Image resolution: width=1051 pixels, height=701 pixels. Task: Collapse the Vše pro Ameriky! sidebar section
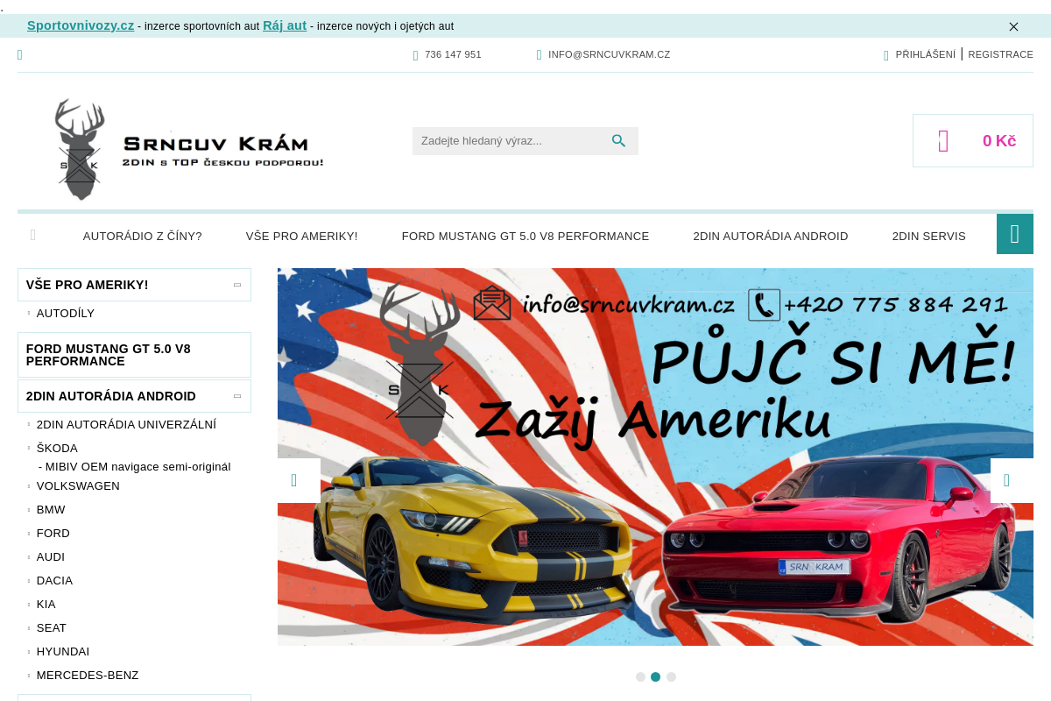click(x=237, y=285)
